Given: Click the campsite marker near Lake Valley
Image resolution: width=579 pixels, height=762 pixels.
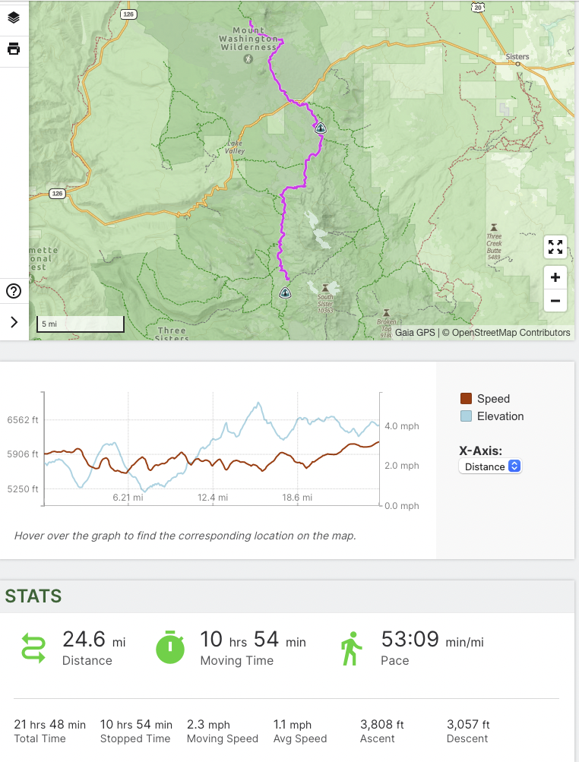Looking at the screenshot, I should [x=321, y=128].
